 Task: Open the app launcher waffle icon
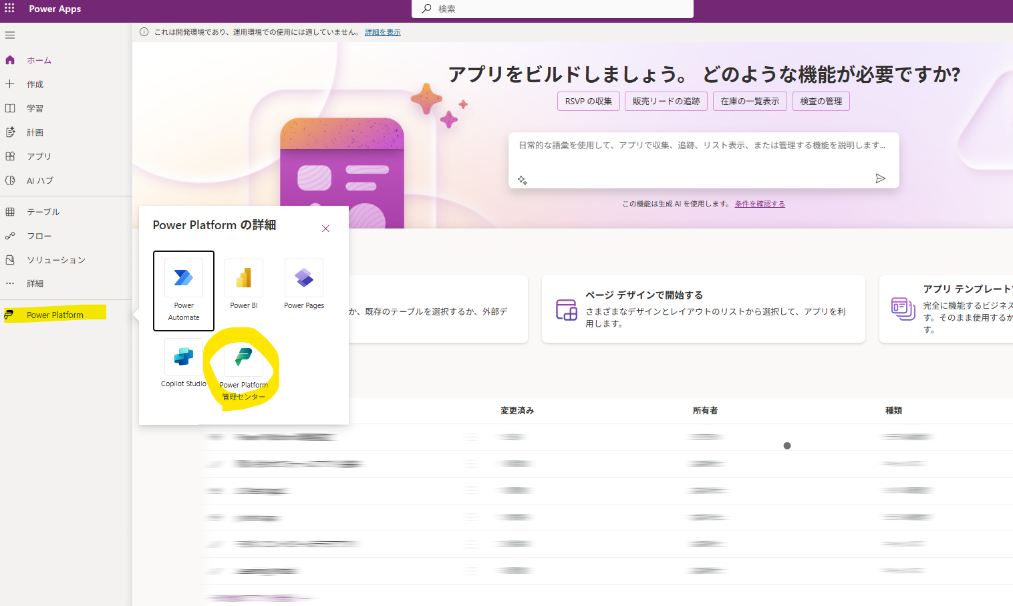pos(9,9)
